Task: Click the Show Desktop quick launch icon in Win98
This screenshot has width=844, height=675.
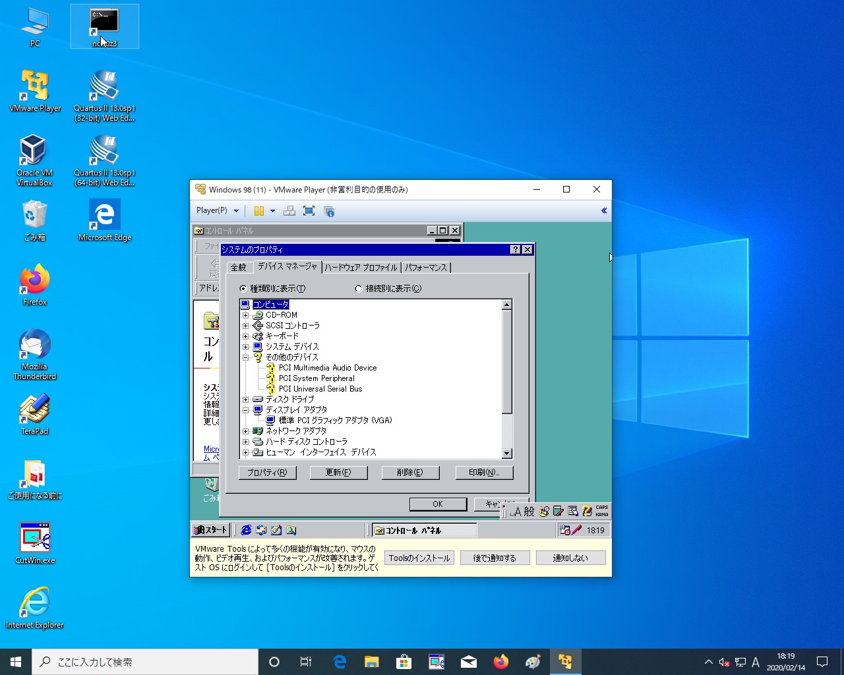Action: coord(276,530)
